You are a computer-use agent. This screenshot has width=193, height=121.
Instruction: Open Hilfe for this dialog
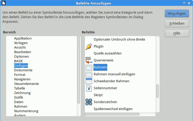click(x=177, y=33)
